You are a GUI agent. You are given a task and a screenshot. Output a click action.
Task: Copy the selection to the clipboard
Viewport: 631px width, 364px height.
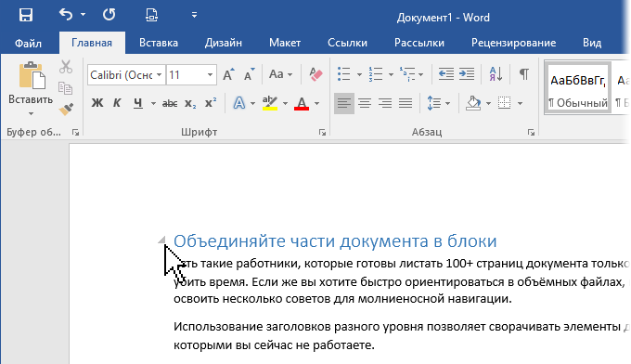click(x=66, y=88)
